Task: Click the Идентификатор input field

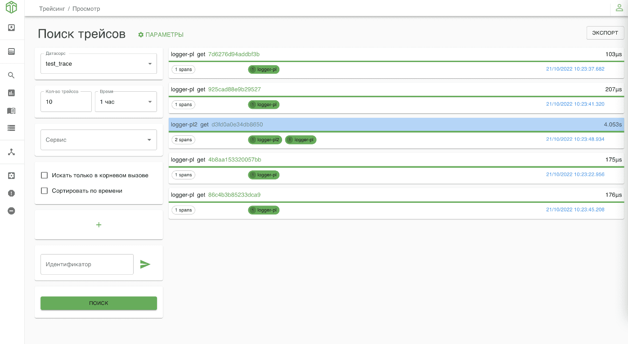Action: (87, 264)
